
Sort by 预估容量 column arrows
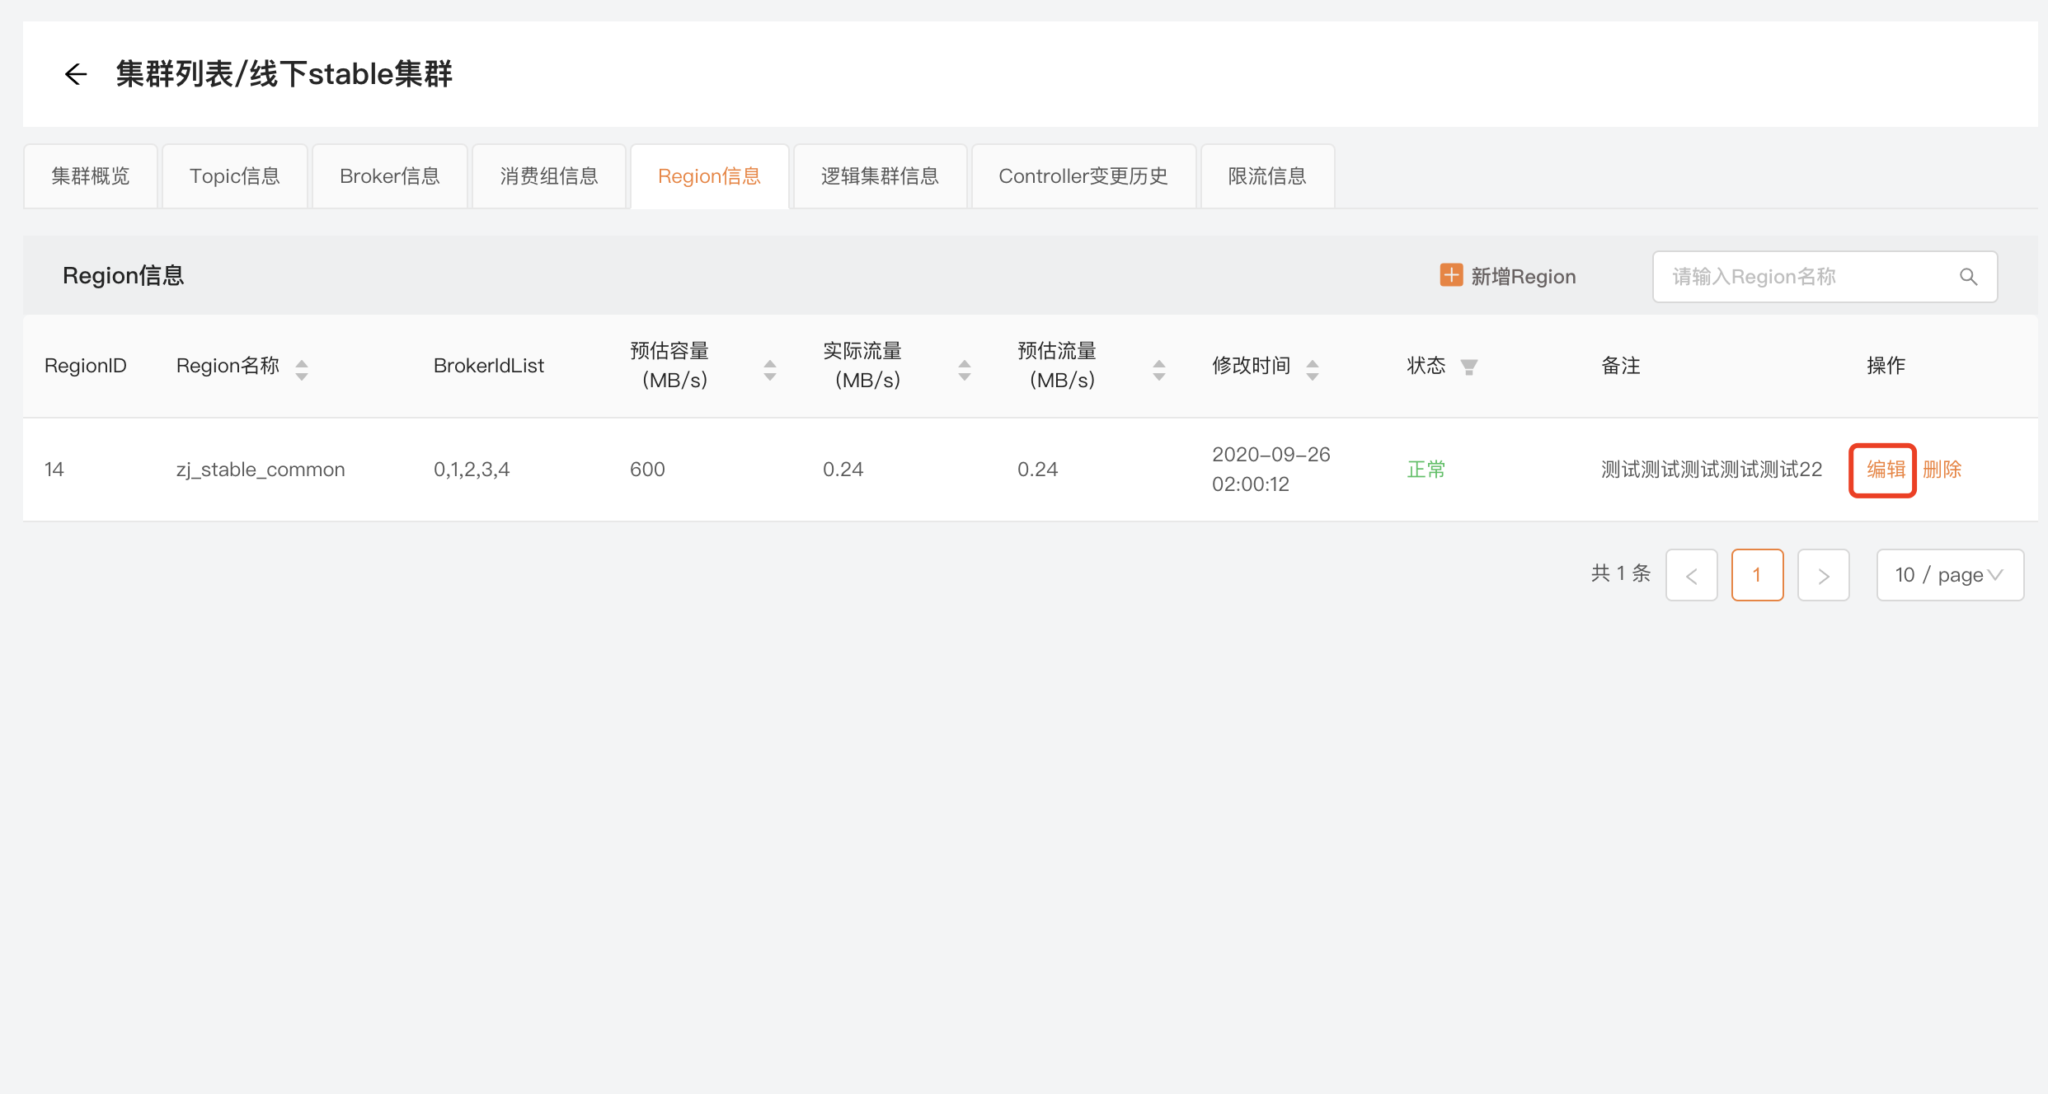tap(770, 370)
